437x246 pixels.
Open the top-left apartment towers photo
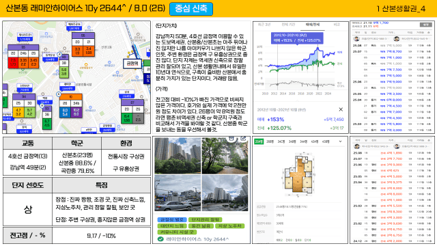point(178,156)
